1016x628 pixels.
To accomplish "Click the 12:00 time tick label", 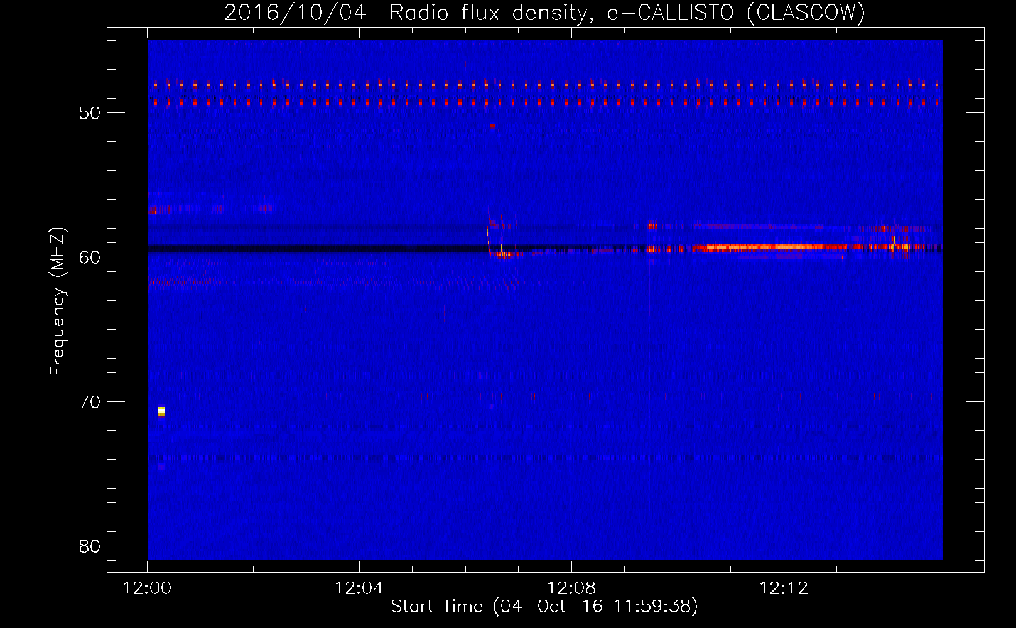I will point(147,588).
